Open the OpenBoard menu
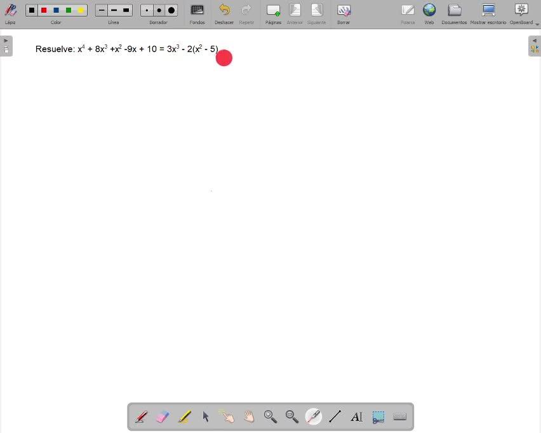 [x=521, y=10]
